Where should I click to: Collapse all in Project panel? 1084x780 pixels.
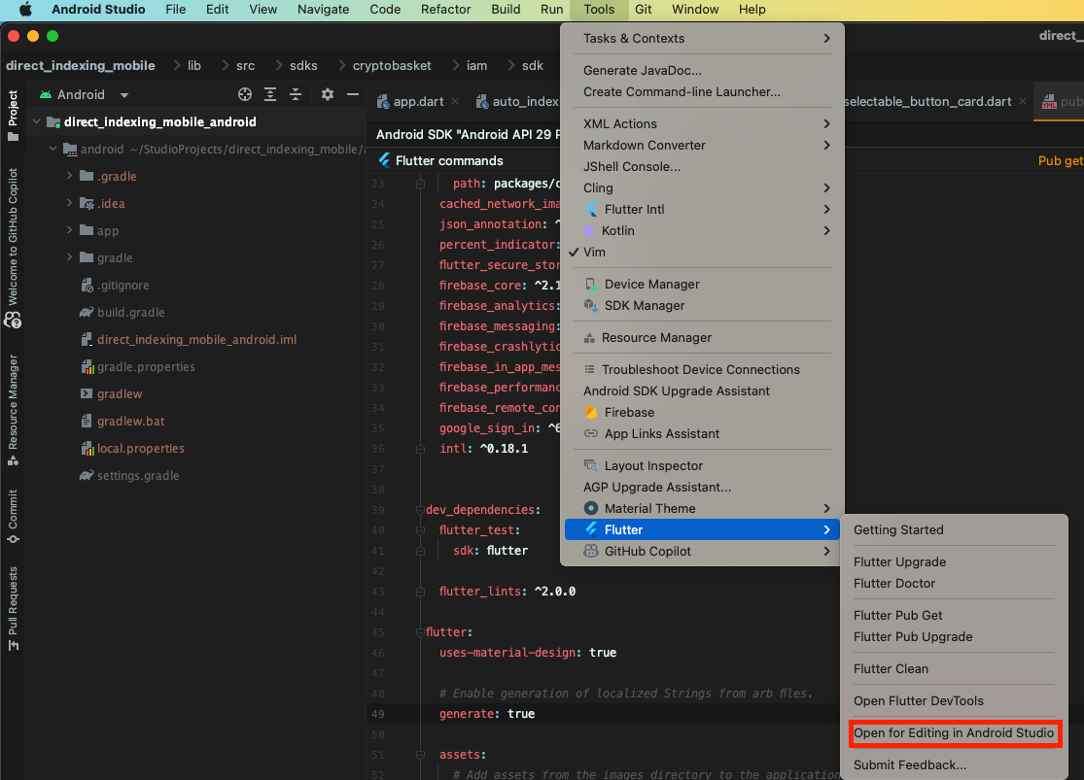[296, 94]
